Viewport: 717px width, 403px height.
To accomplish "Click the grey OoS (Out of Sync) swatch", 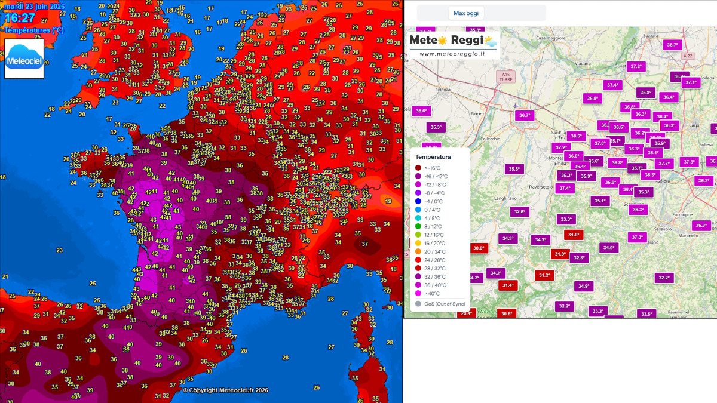I will pyautogui.click(x=418, y=303).
